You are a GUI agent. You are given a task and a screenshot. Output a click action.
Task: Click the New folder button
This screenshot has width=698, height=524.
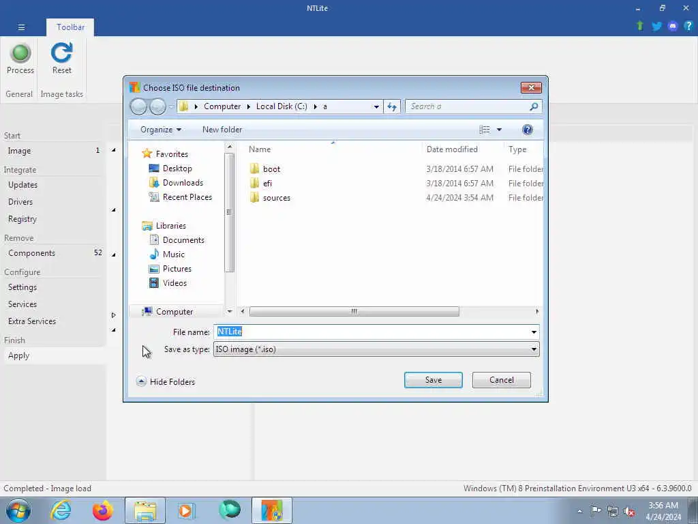(x=222, y=130)
